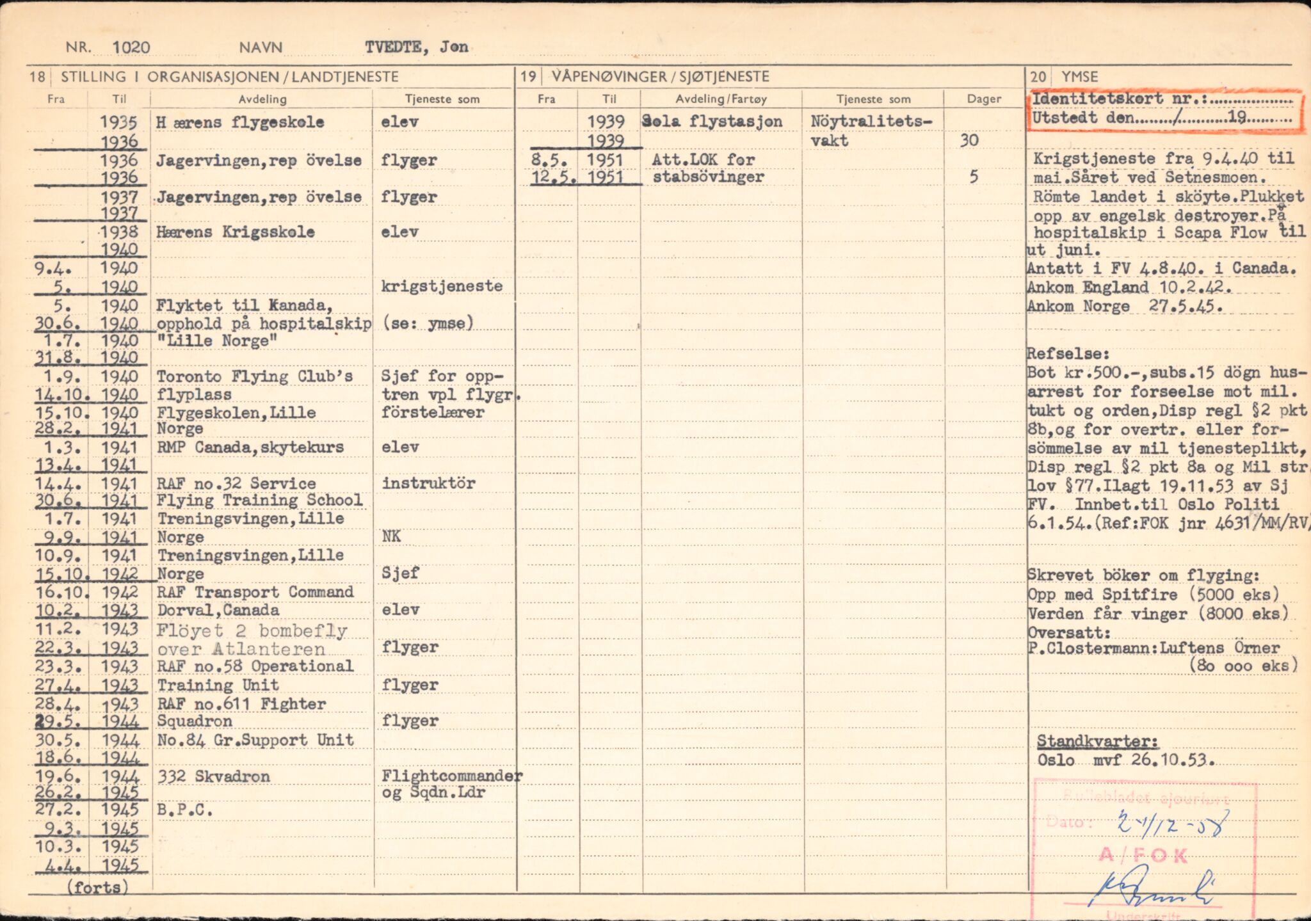Select Flyktet til Kanada line
This screenshot has width=1311, height=921.
tap(245, 305)
